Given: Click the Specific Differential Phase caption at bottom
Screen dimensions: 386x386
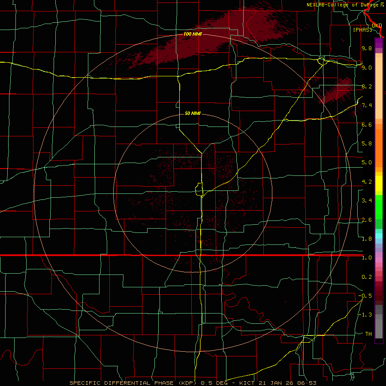Looking at the screenshot, I should point(193,383).
